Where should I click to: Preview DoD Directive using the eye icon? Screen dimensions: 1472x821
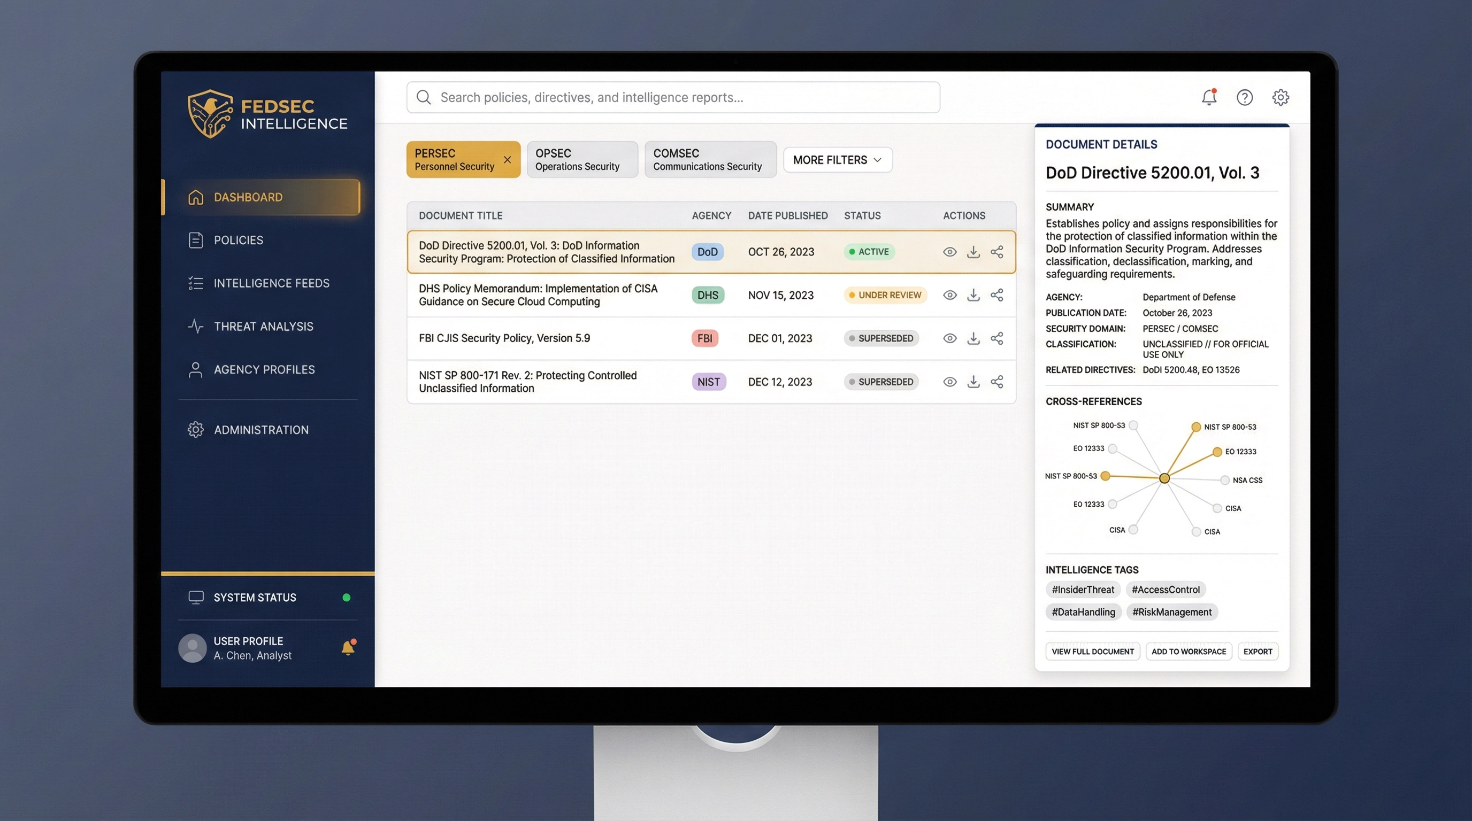(950, 251)
